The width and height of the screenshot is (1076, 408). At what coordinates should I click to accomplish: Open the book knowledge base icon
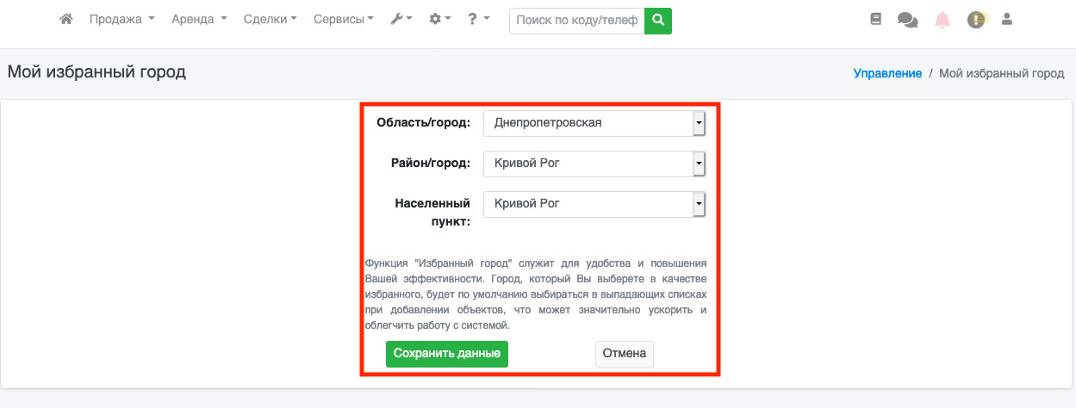(876, 19)
